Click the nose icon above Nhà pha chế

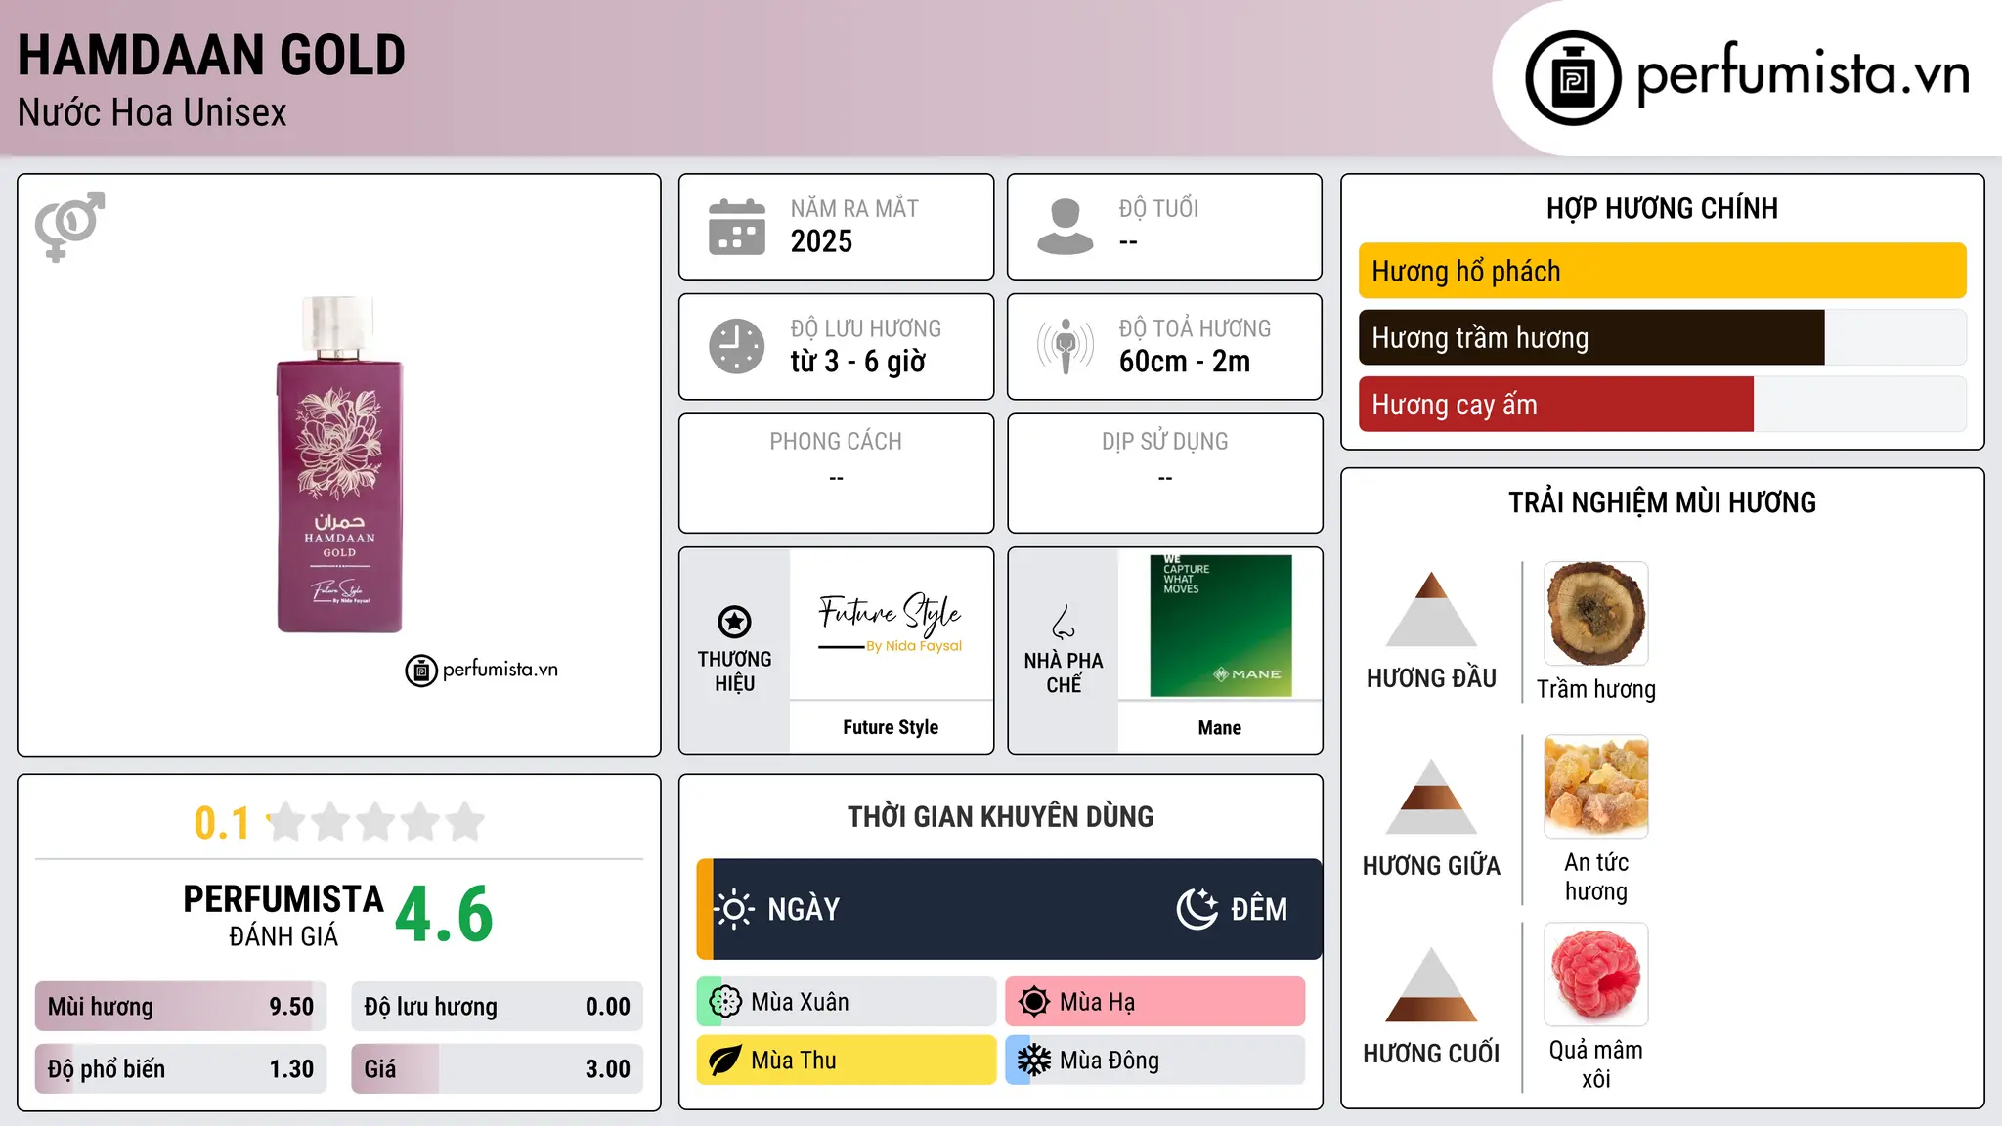click(1064, 622)
